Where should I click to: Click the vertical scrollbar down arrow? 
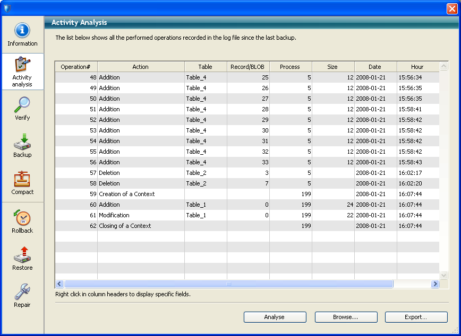(x=444, y=276)
